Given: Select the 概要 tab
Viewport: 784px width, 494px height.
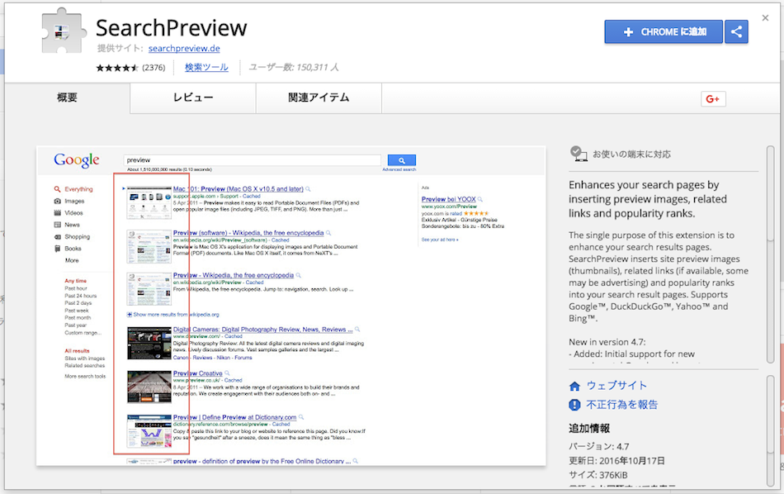Looking at the screenshot, I should point(67,97).
